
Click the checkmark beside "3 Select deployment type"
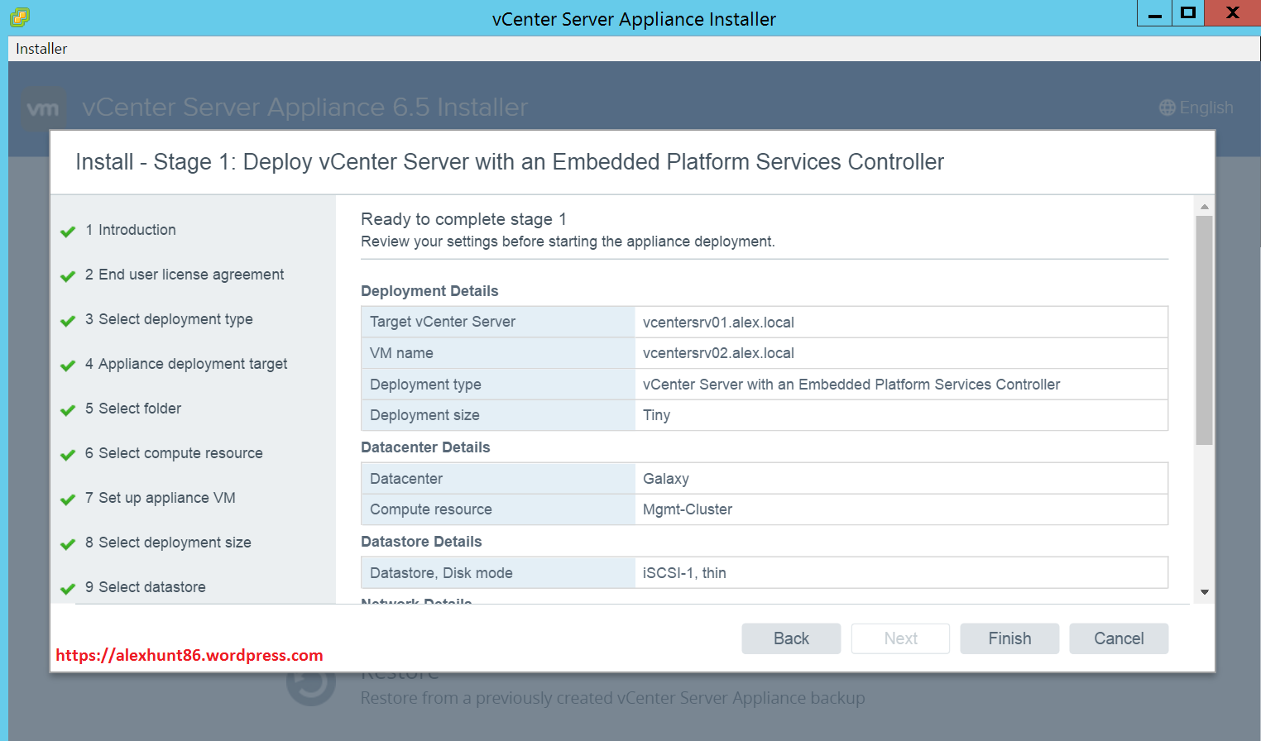[67, 321]
